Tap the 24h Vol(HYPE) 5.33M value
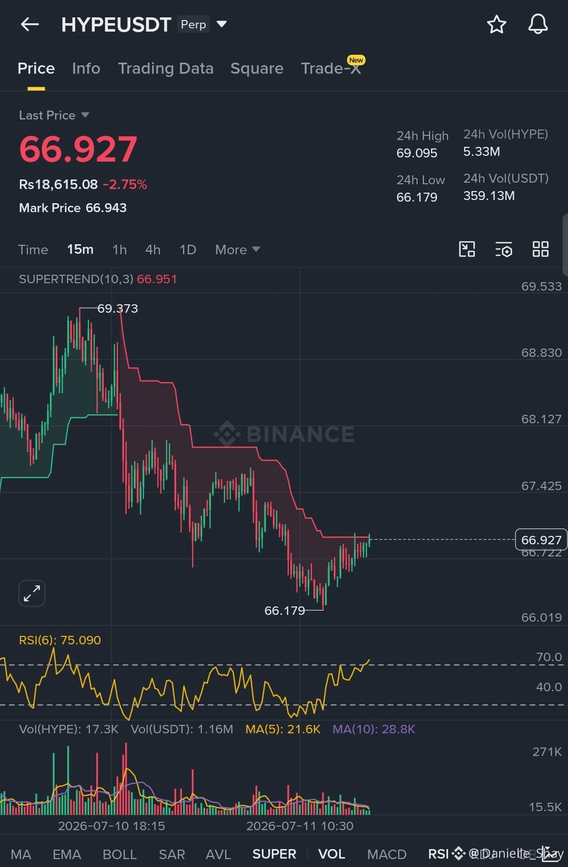 tap(482, 152)
